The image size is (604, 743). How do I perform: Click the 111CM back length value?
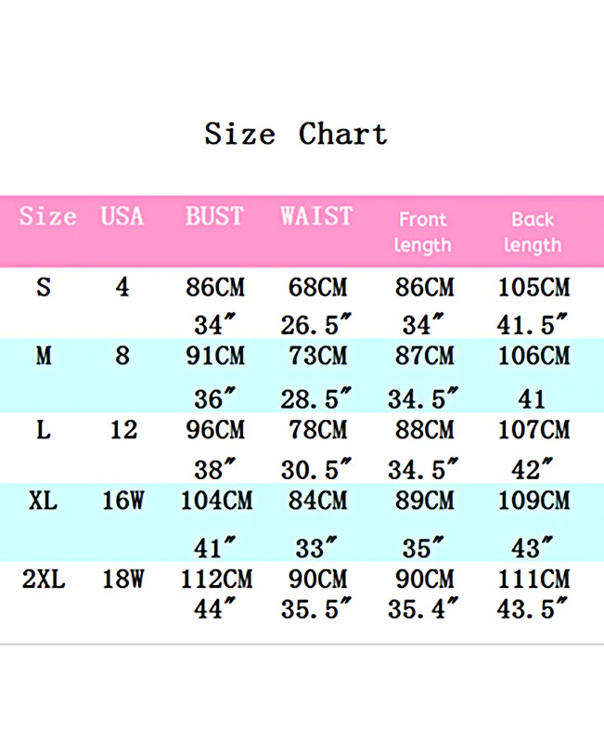point(533,579)
